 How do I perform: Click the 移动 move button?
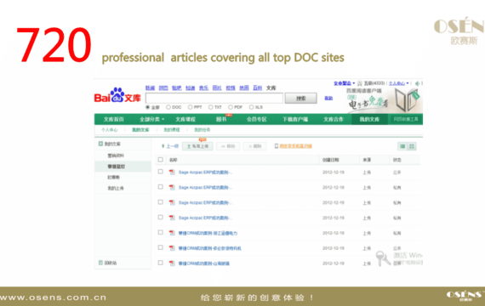tap(228, 146)
